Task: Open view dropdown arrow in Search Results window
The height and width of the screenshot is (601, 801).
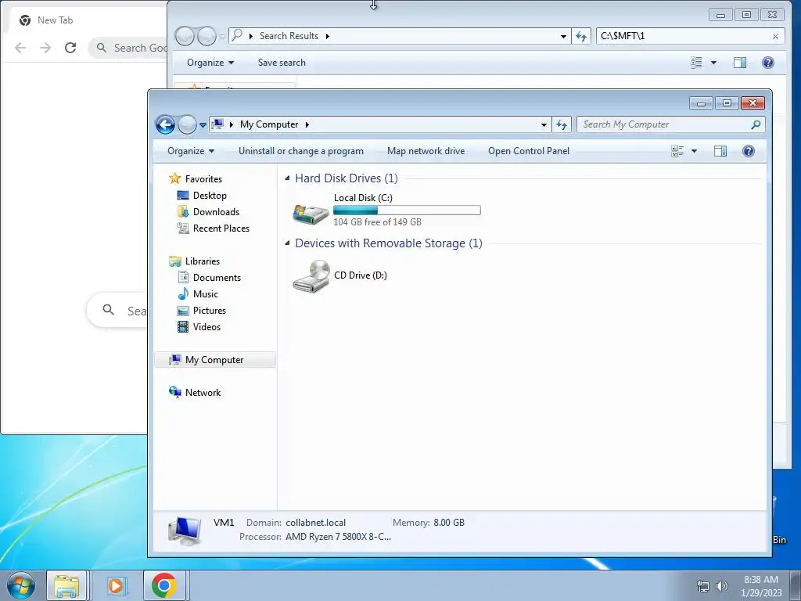Action: pyautogui.click(x=713, y=63)
